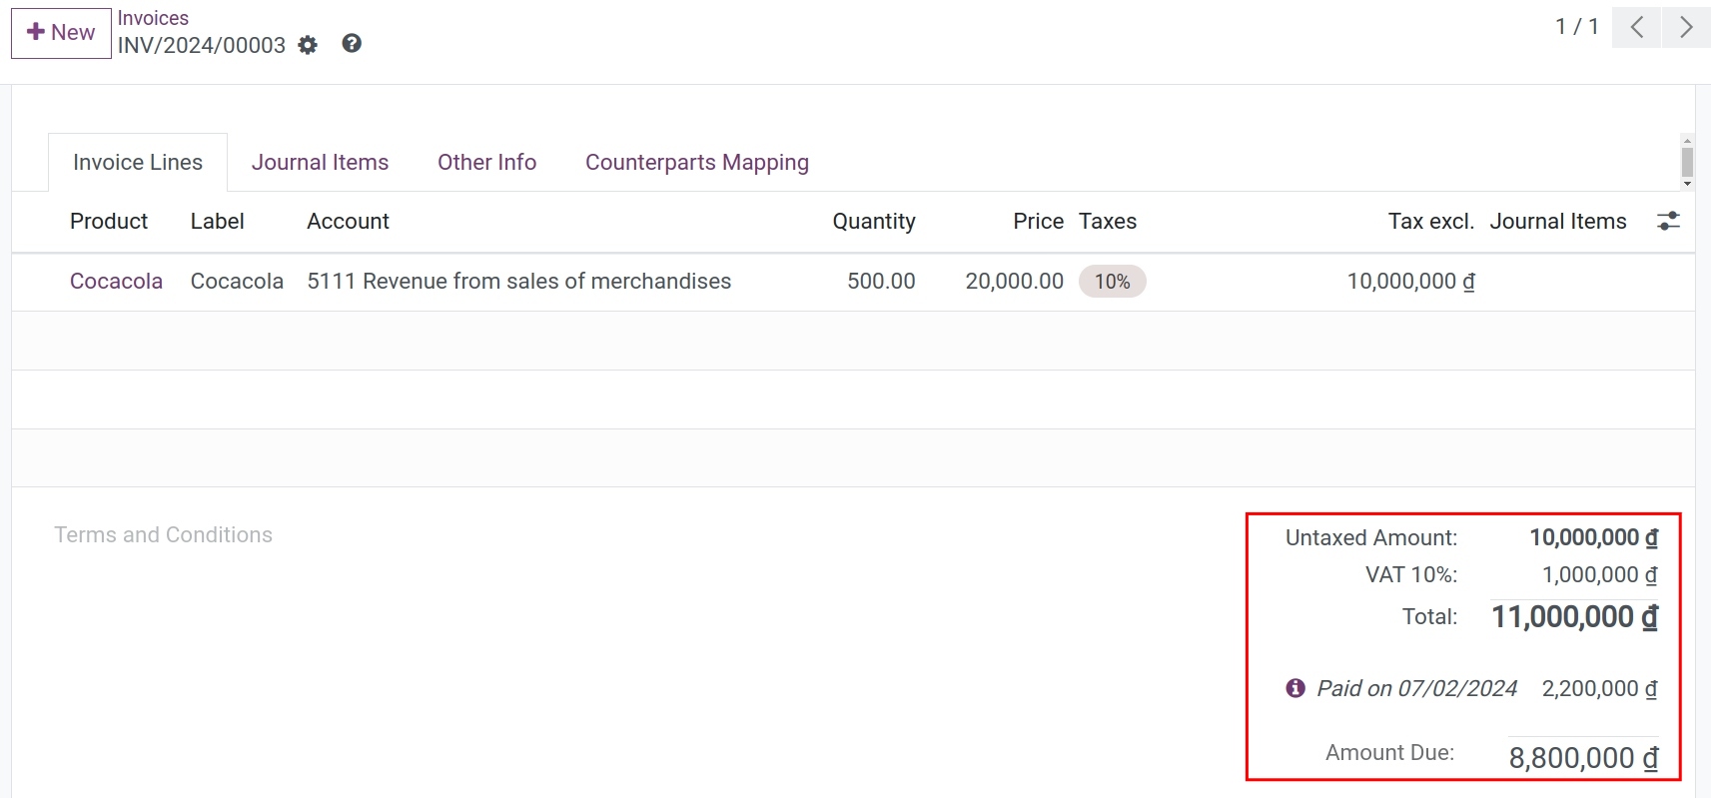Viewport: 1711px width, 798px height.
Task: Click the tab area scrollbar
Action: click(x=1687, y=162)
